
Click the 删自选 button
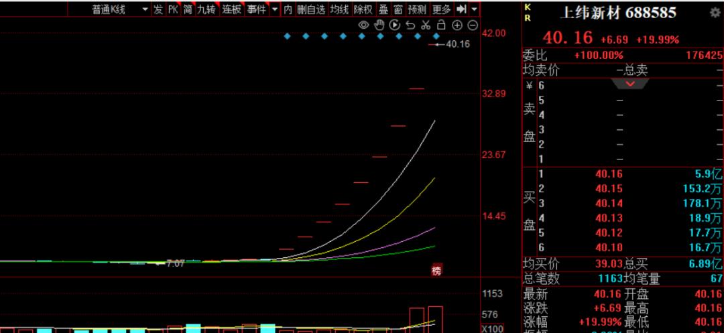311,9
